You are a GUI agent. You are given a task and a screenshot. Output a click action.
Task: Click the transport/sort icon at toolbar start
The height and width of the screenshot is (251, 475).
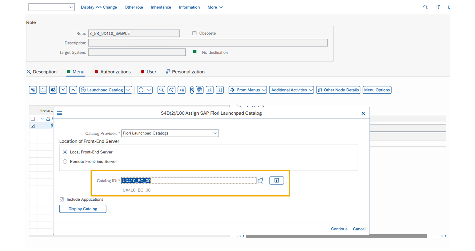(x=33, y=90)
